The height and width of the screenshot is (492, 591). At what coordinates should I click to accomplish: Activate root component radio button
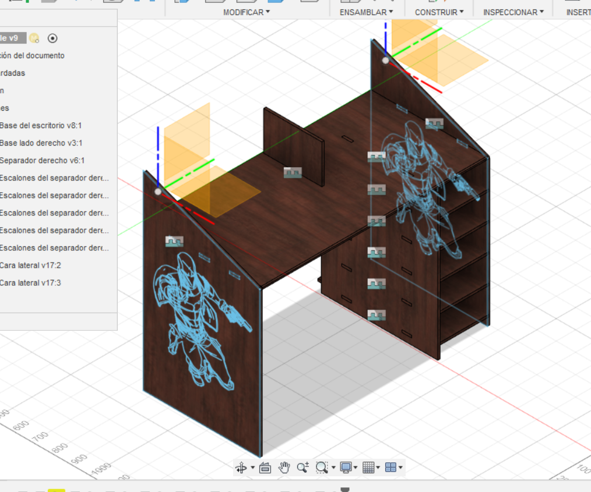[x=52, y=38]
